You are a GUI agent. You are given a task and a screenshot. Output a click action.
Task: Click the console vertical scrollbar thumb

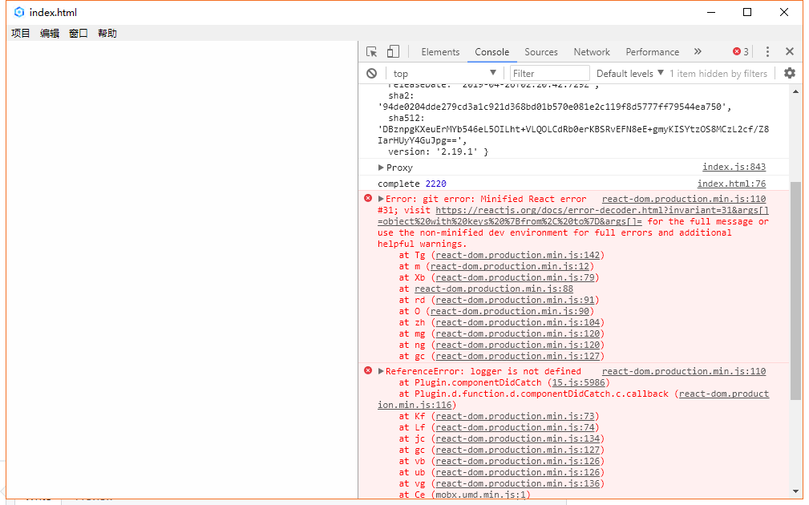coord(795,290)
